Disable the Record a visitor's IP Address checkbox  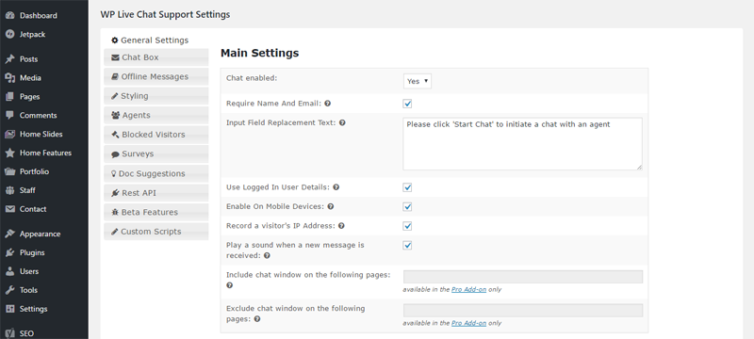tap(407, 226)
